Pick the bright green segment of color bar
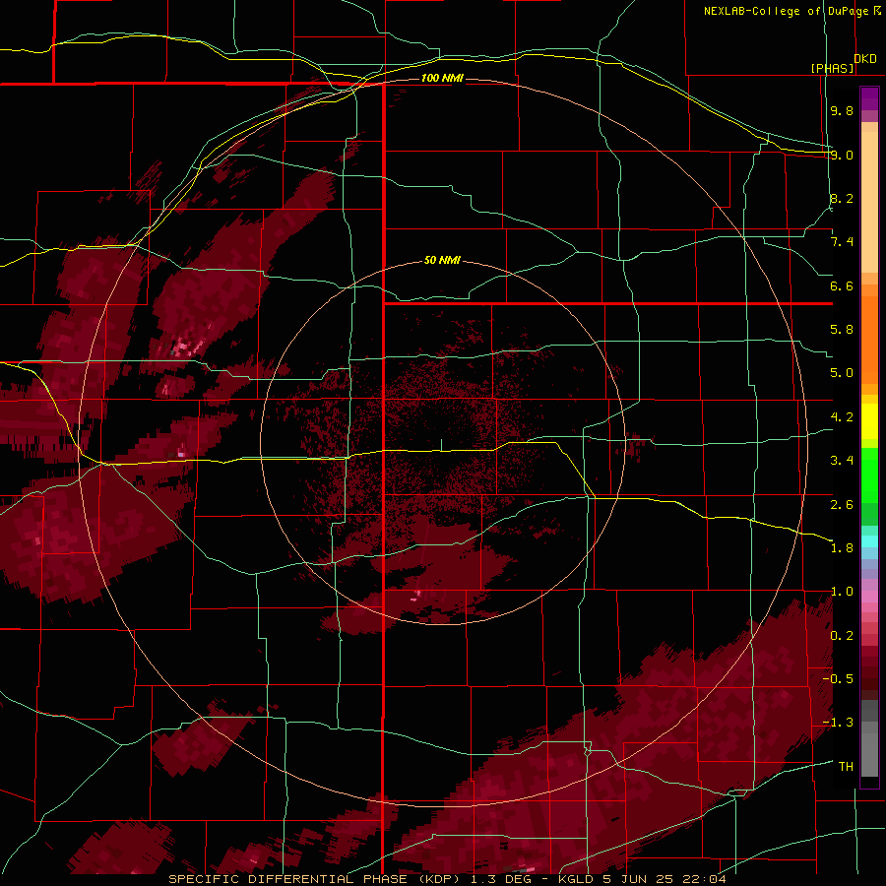 coord(869,475)
